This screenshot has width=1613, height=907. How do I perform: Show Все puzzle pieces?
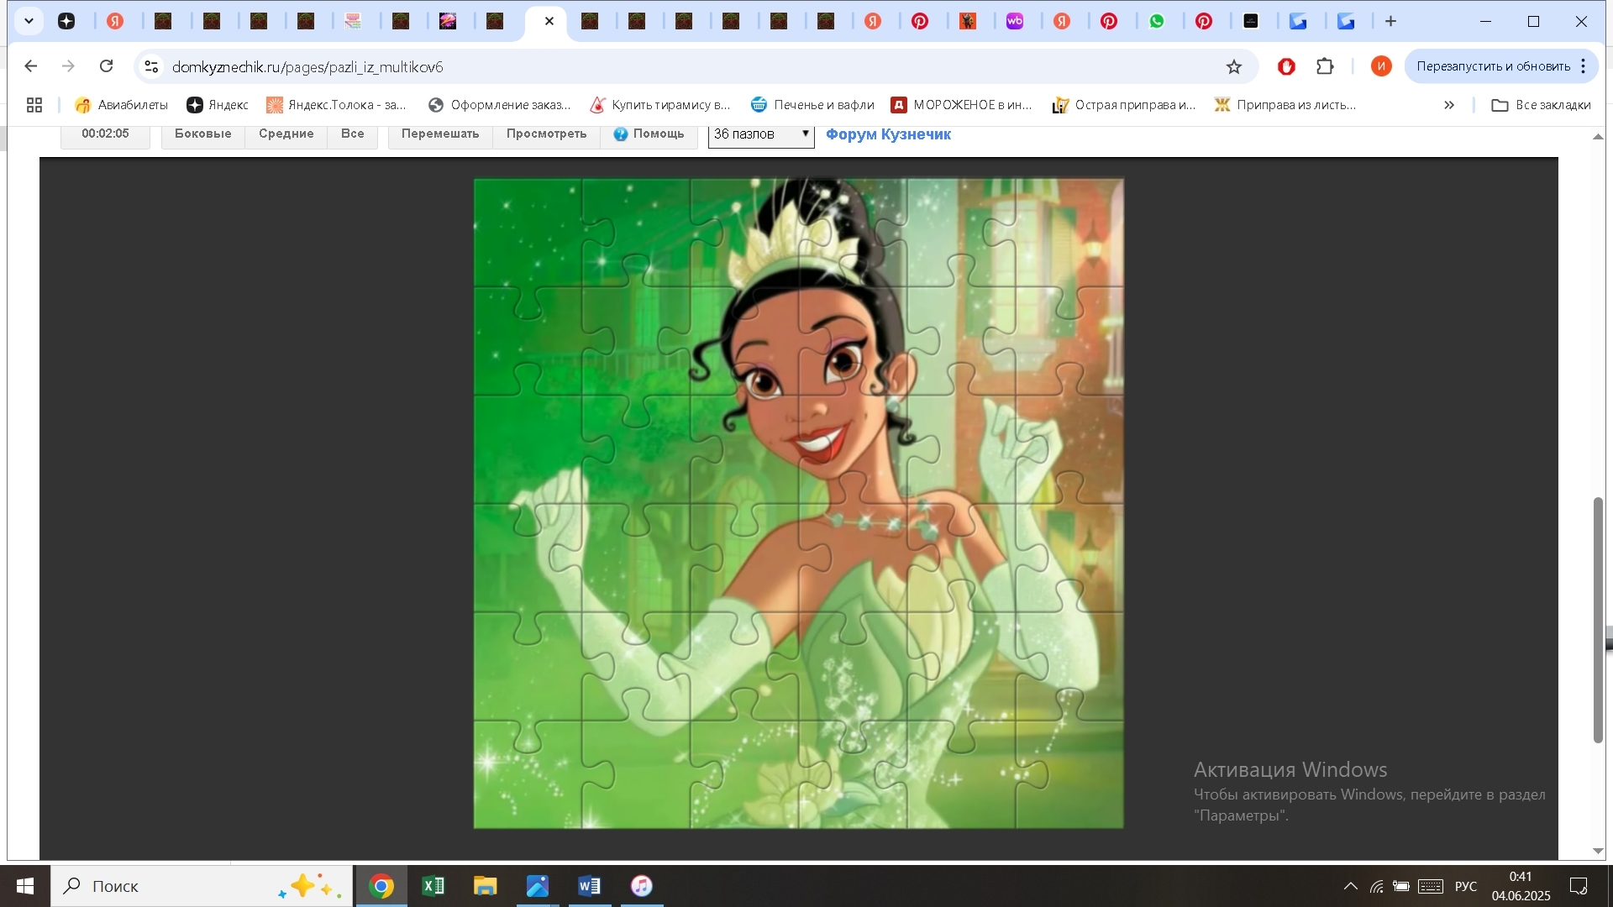point(353,134)
